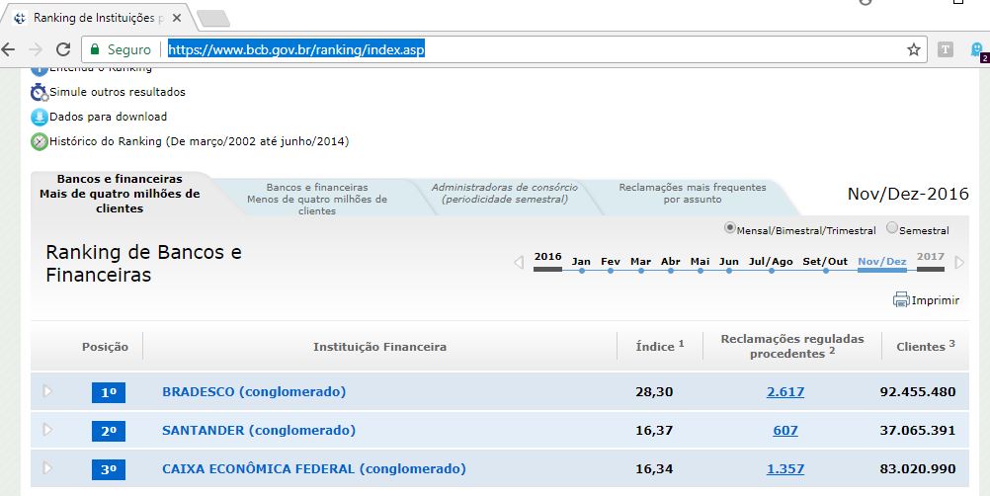The height and width of the screenshot is (496, 990).
Task: Click the Simule outros resultados stopwatch icon
Action: pyautogui.click(x=40, y=92)
